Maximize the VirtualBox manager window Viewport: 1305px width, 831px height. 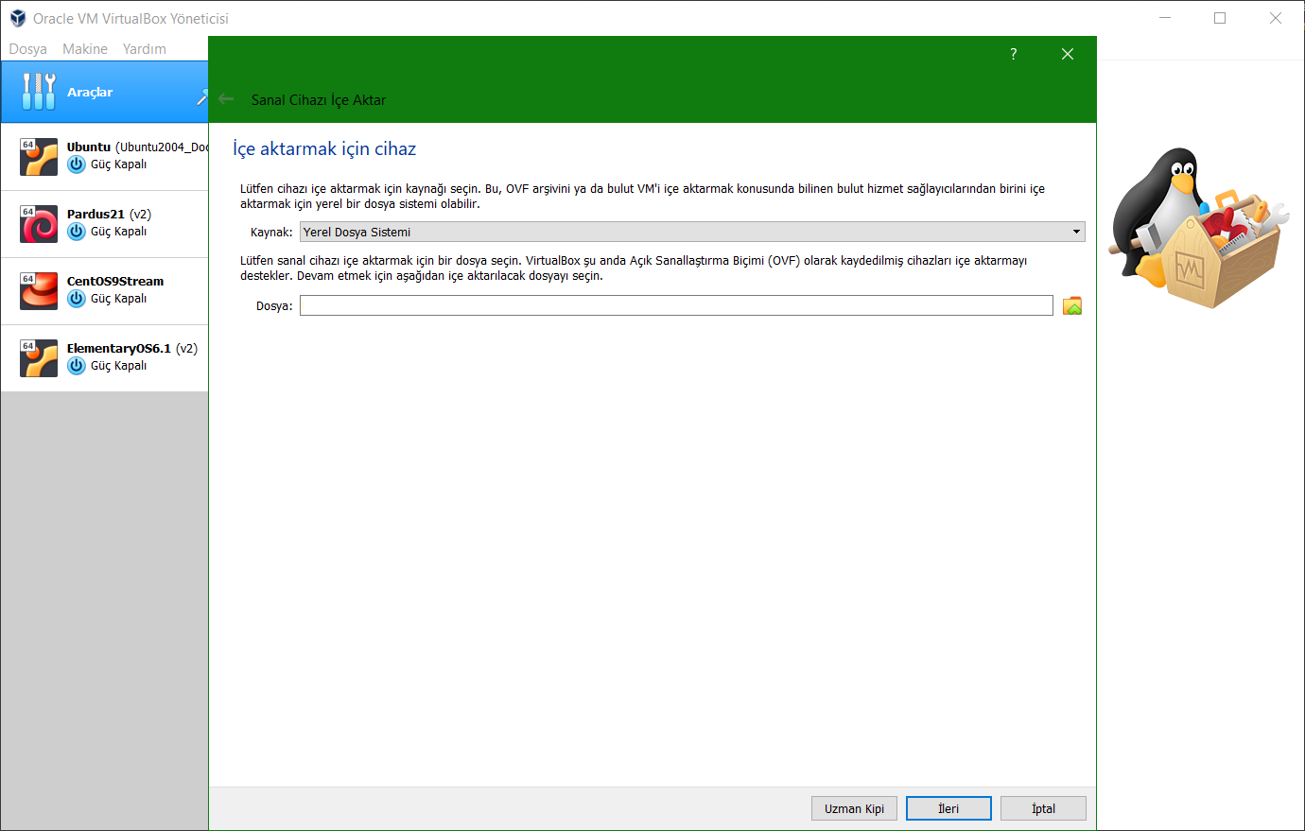tap(1220, 18)
